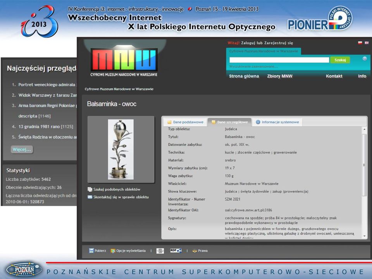Viewport: 372px width, 279px height.
Task: Click scrollbar up arrow in details panel
Action: click(364, 129)
